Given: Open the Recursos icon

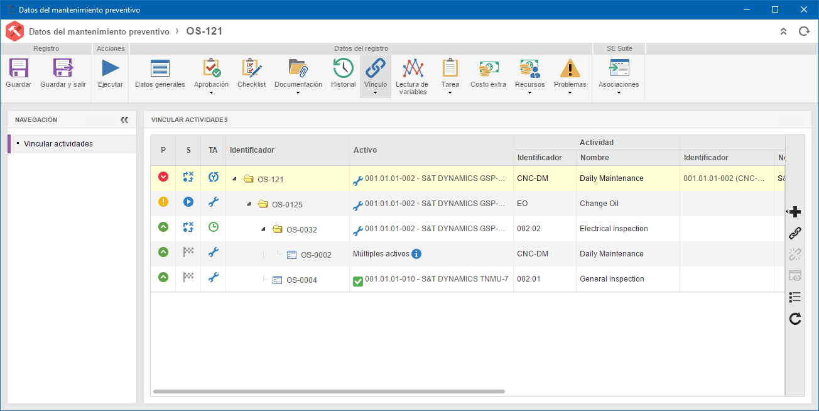Looking at the screenshot, I should [x=529, y=68].
